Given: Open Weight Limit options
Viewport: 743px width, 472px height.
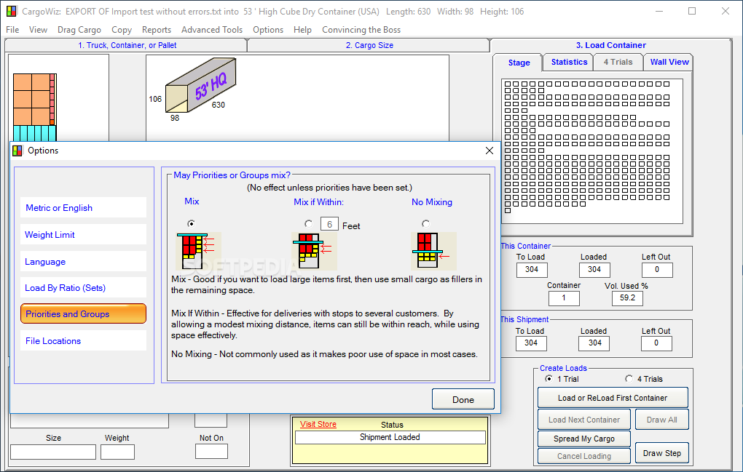Looking at the screenshot, I should point(83,235).
